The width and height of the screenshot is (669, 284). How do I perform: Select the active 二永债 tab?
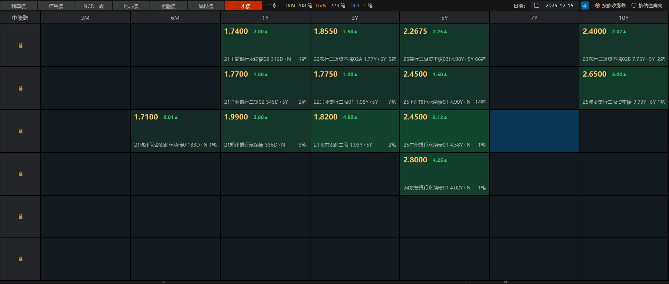pyautogui.click(x=243, y=6)
